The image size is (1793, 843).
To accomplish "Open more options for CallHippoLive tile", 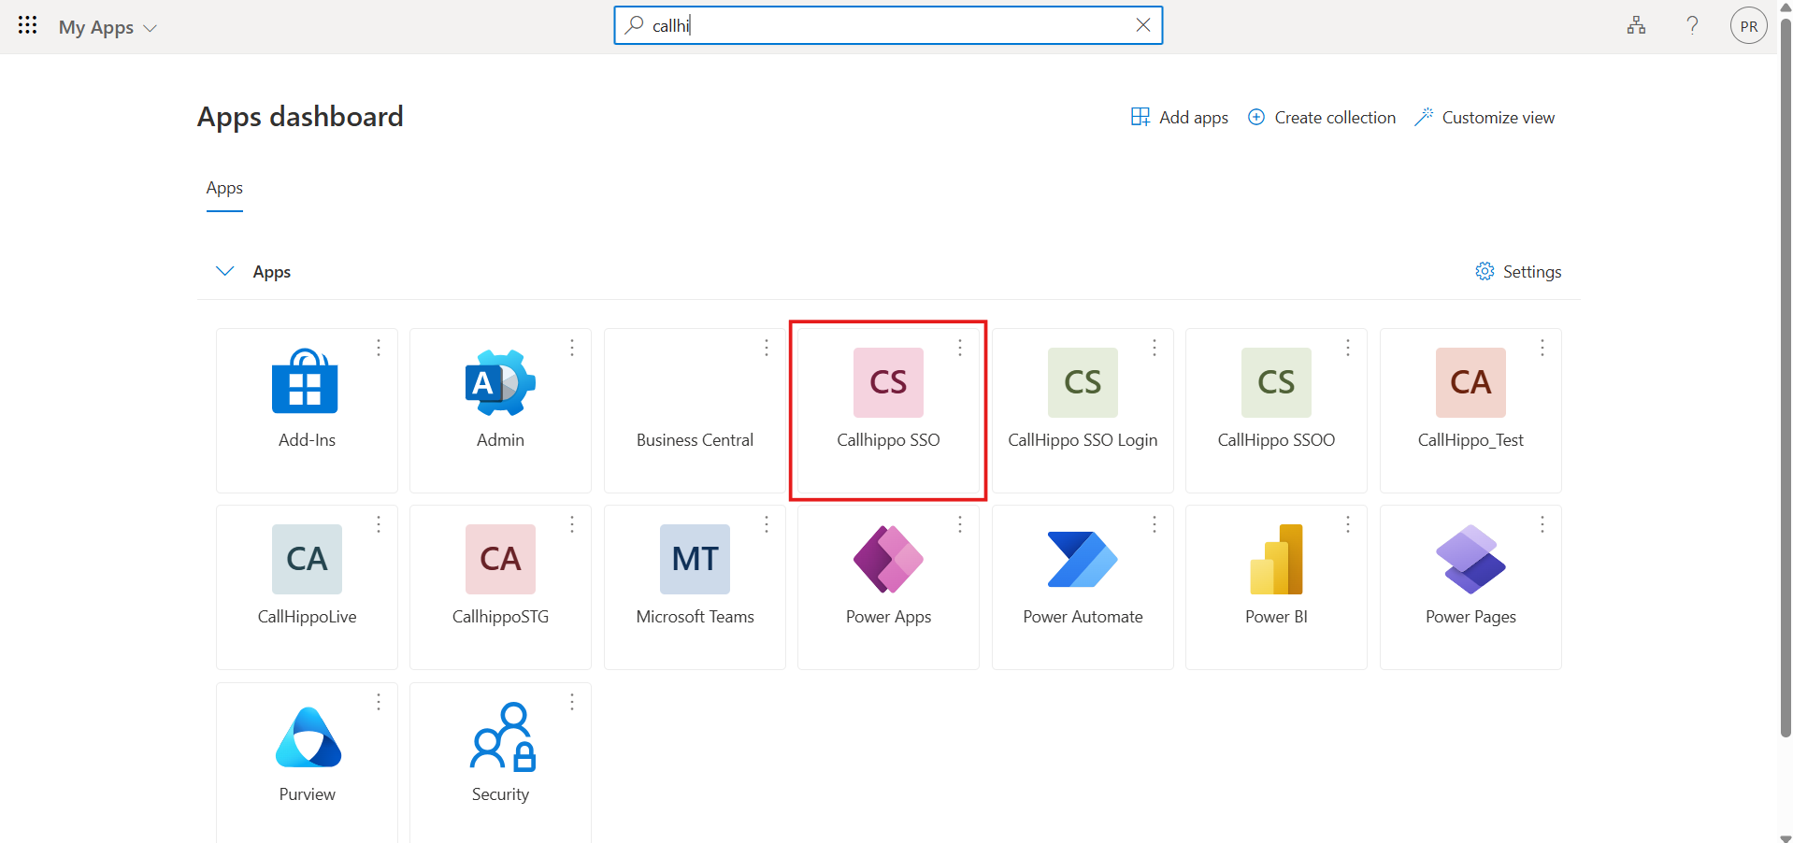I will 379,524.
